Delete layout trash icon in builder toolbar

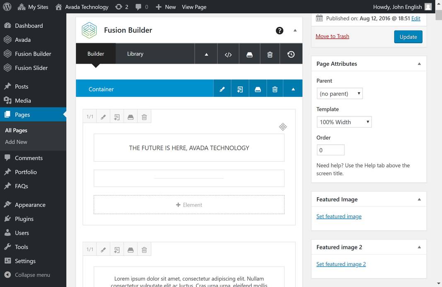[x=270, y=54]
